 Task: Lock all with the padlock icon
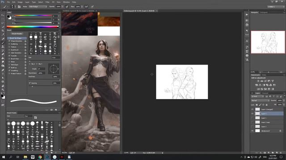click(x=266, y=105)
